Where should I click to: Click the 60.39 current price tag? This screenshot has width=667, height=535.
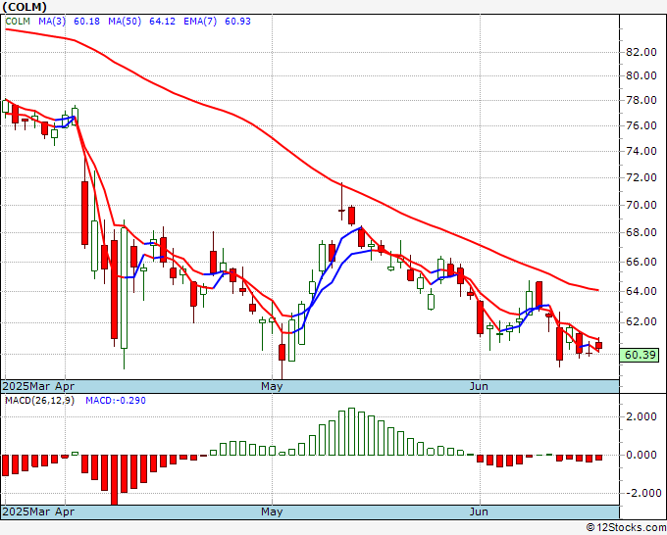pyautogui.click(x=640, y=355)
